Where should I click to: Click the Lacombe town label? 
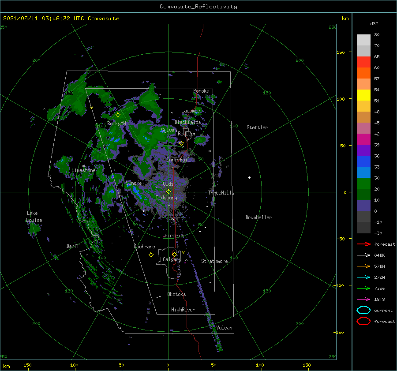[191, 111]
